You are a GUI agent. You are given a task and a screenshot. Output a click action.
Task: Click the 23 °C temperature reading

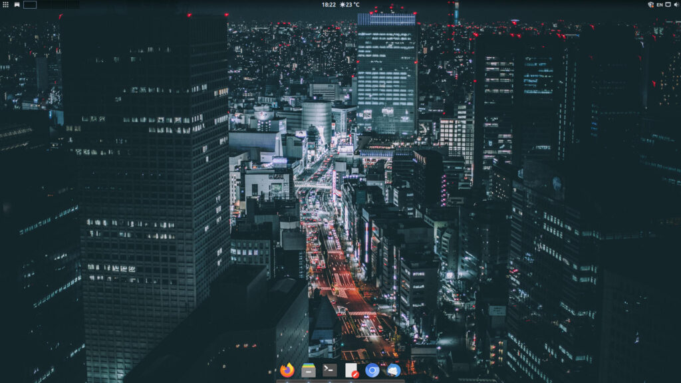(353, 5)
